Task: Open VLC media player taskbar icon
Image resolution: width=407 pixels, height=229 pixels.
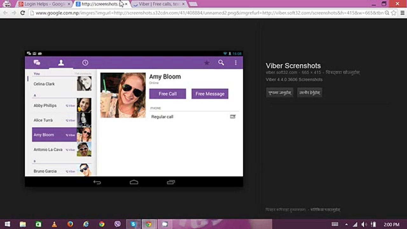Action: (x=54, y=224)
